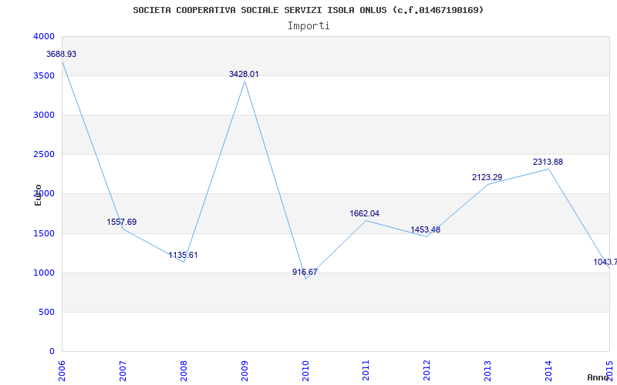This screenshot has width=617, height=385.
Task: Click x-axis year label 2012
Action: click(x=427, y=370)
